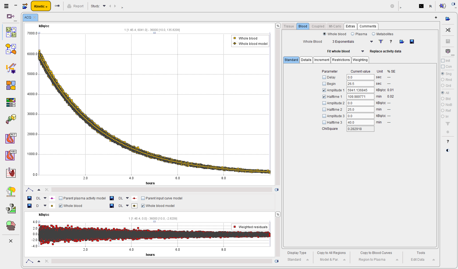Switch to the Blood tab
The image size is (458, 269).
(x=303, y=26)
